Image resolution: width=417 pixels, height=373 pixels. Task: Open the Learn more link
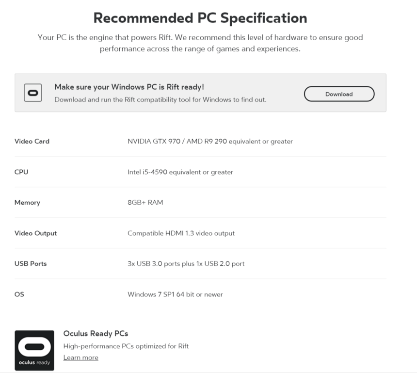(80, 357)
